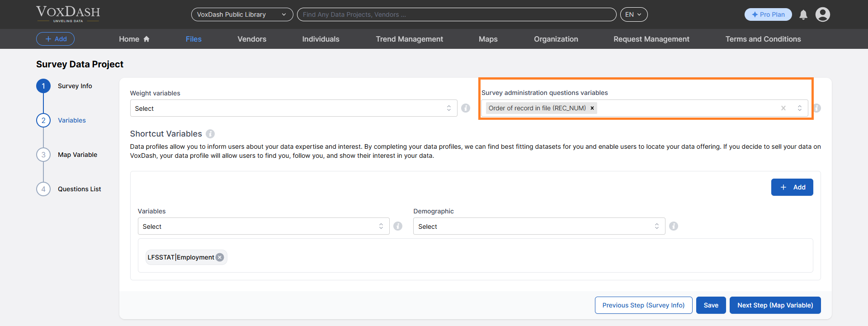Show info for Demographic select field
Screen dimensions: 868x326
click(x=674, y=226)
